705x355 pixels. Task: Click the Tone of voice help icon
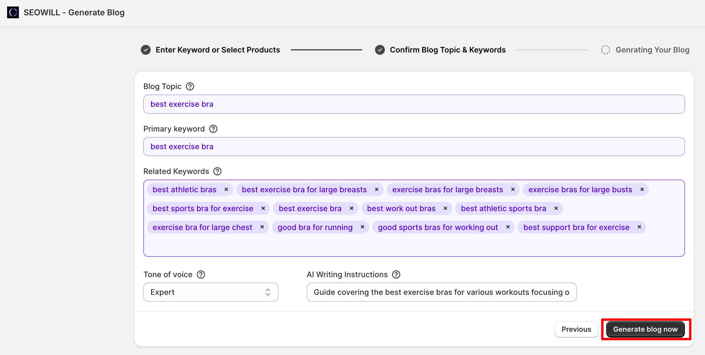(x=201, y=274)
